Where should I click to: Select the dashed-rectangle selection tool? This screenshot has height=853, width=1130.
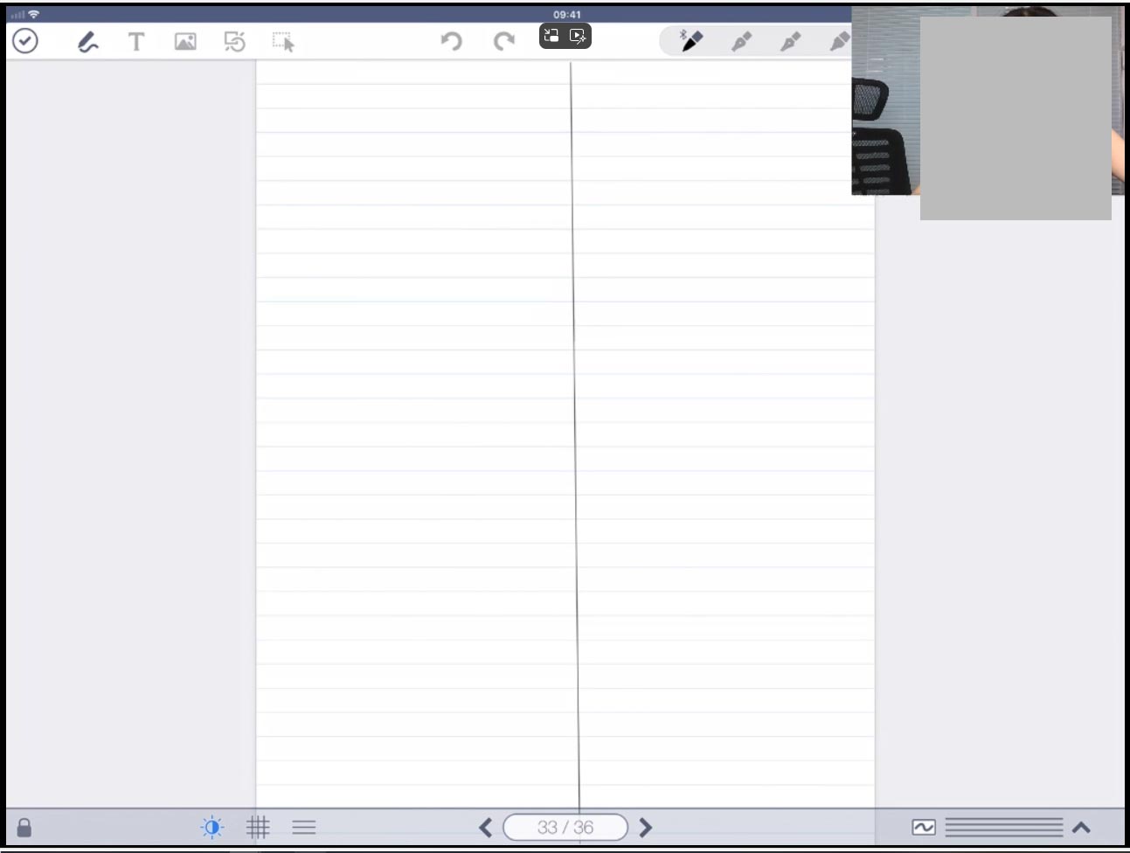(x=283, y=42)
